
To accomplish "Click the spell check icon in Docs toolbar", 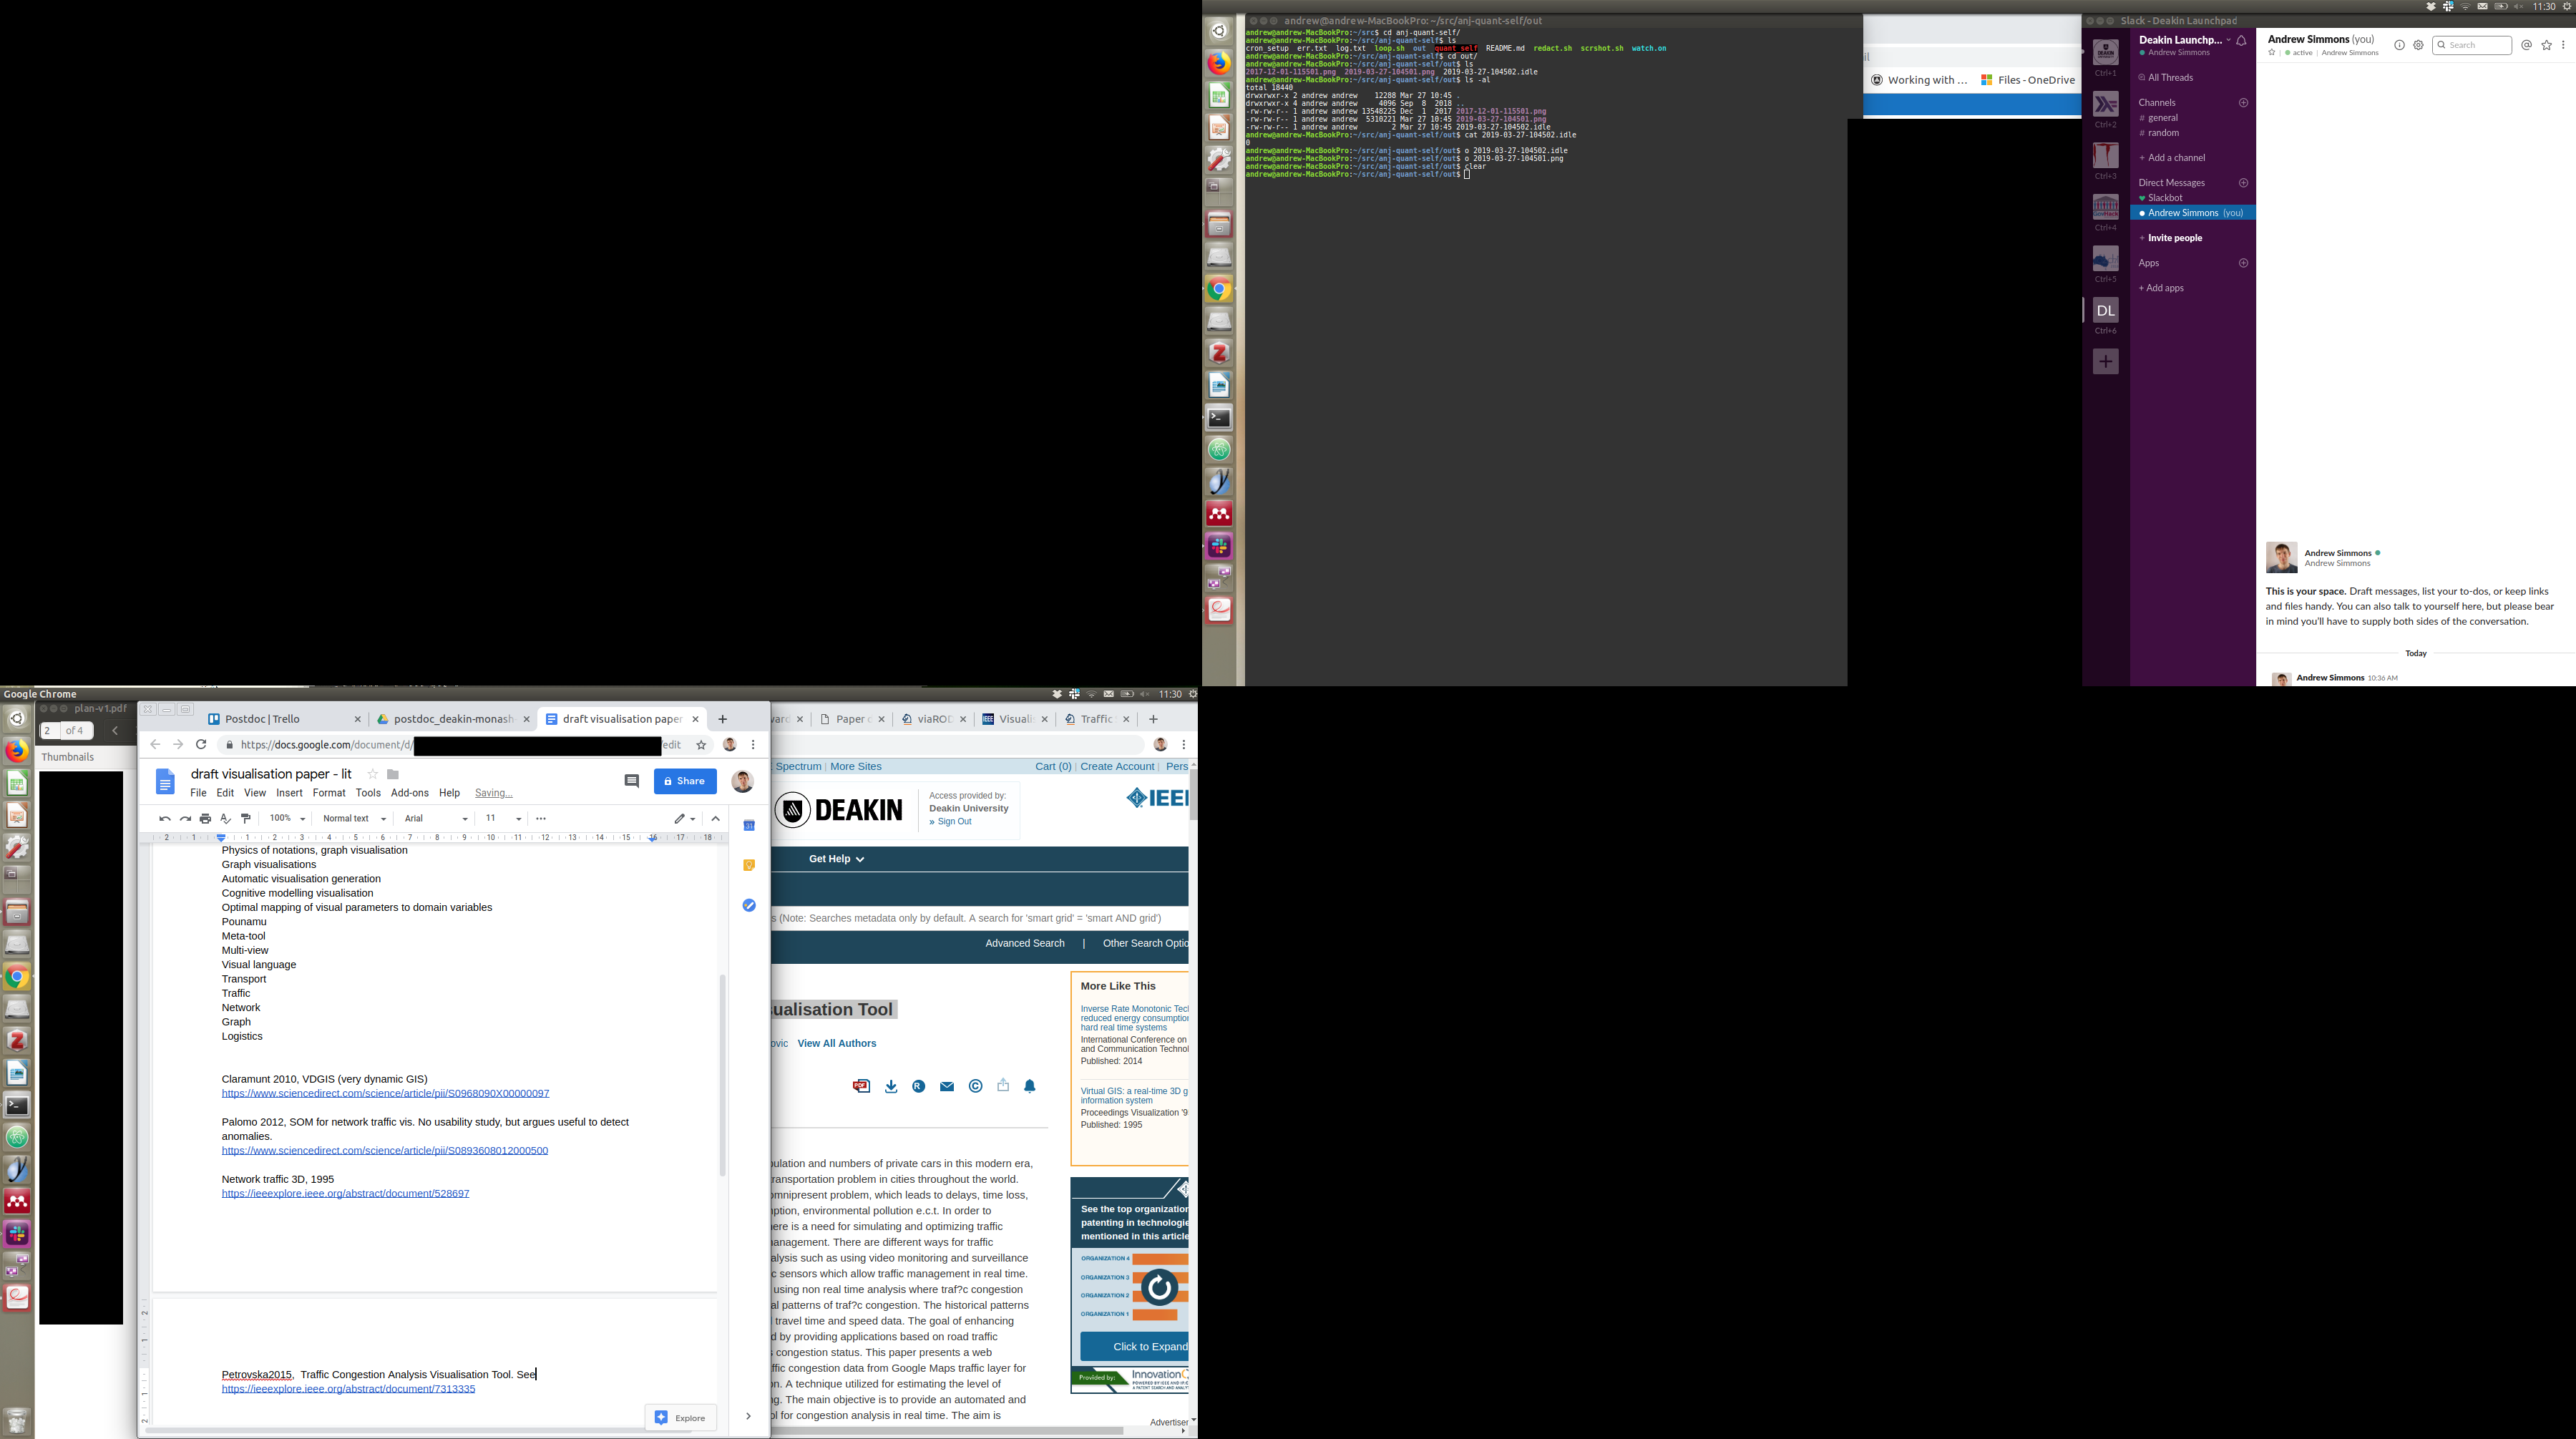I will [x=226, y=818].
